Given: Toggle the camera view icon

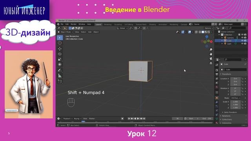Looking at the screenshot, I should point(211,59).
